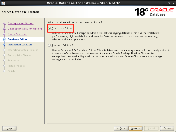
Task: Go to Database Installation Options step
Action: (25, 29)
